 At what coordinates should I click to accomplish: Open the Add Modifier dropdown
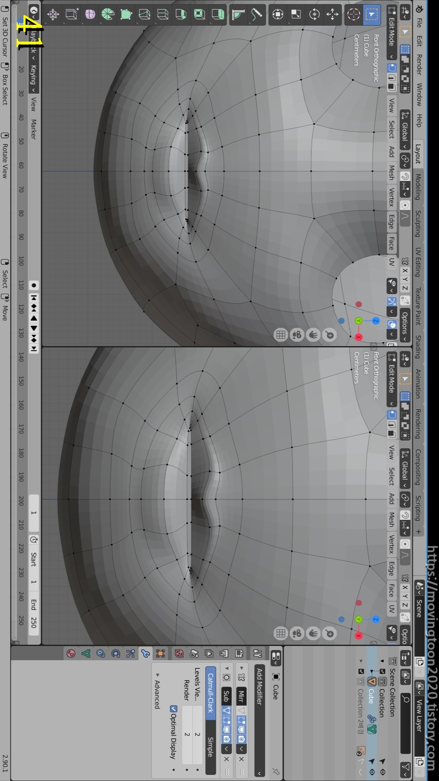[x=260, y=720]
